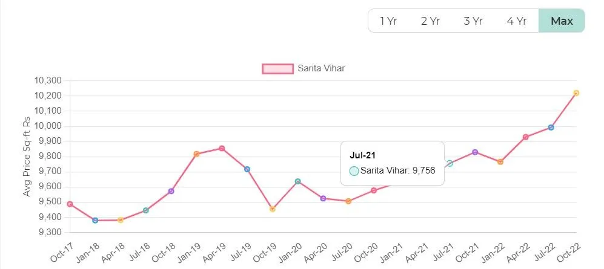The image size is (604, 269).
Task: Toggle the Sarita Vihar legend swatch
Action: click(x=277, y=68)
